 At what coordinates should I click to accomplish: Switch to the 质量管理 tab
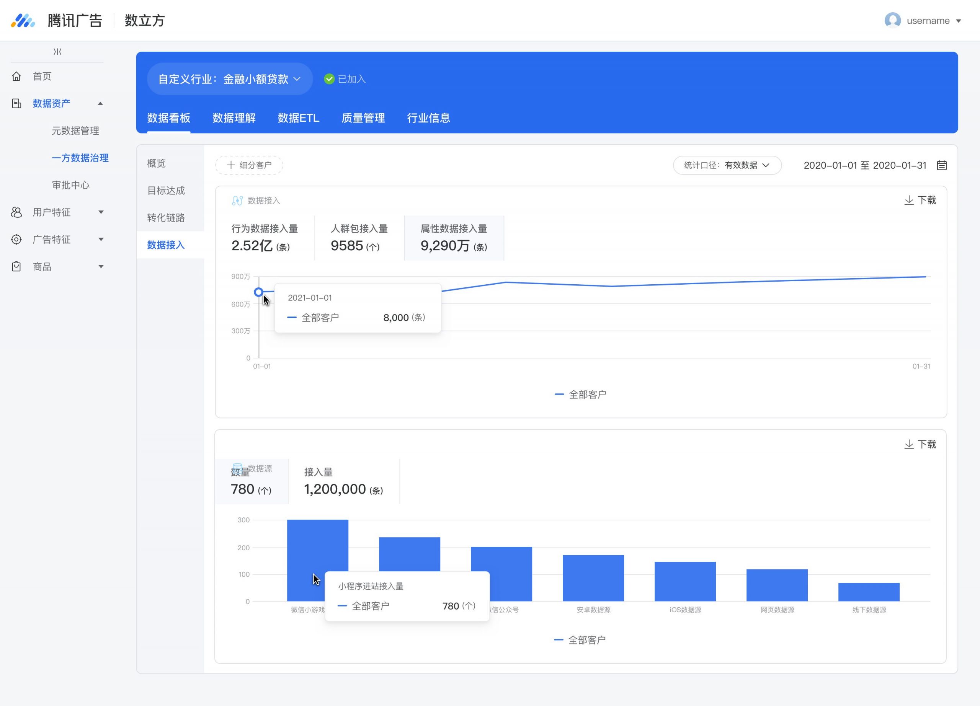363,118
